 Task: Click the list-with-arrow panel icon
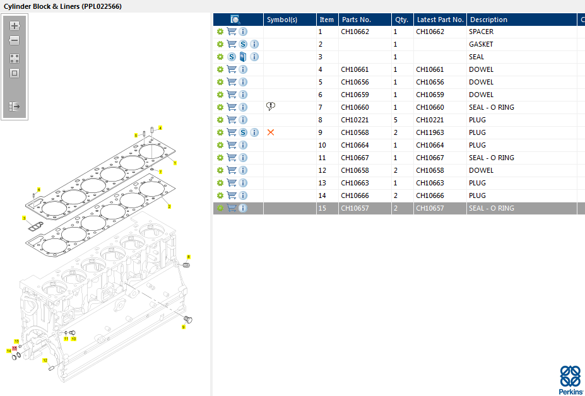[x=15, y=107]
